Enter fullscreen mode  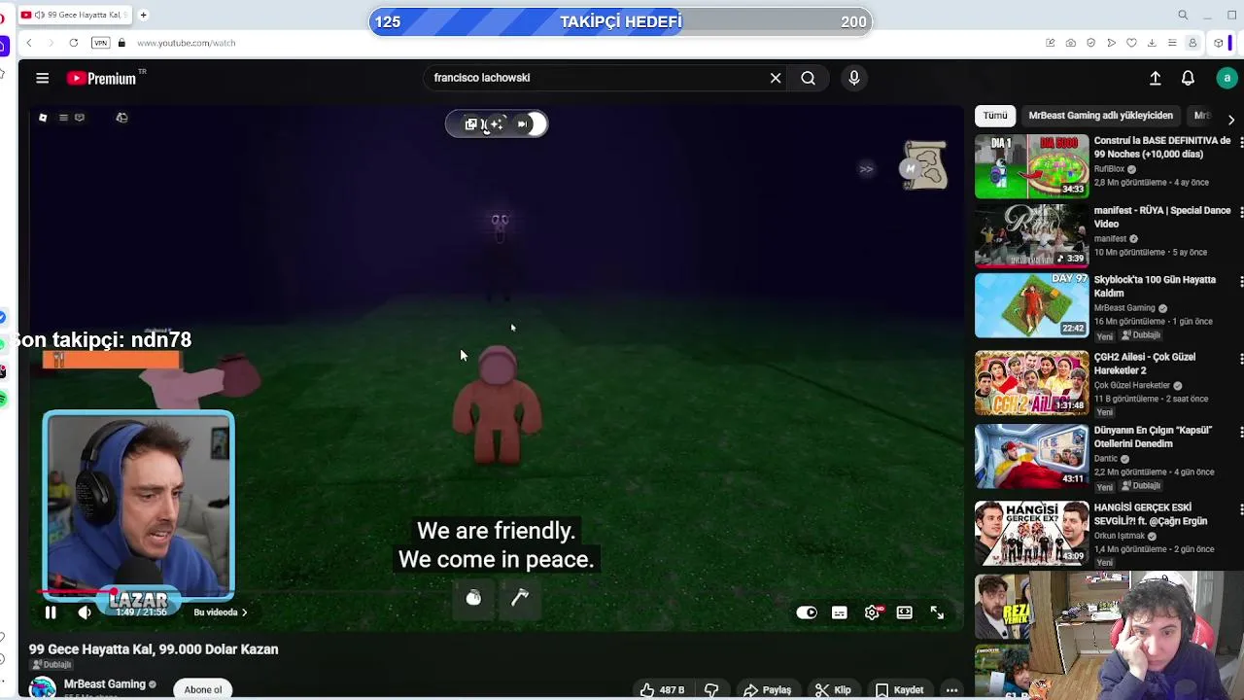937,612
